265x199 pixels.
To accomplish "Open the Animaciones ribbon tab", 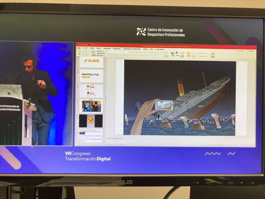I will pyautogui.click(x=117, y=48).
